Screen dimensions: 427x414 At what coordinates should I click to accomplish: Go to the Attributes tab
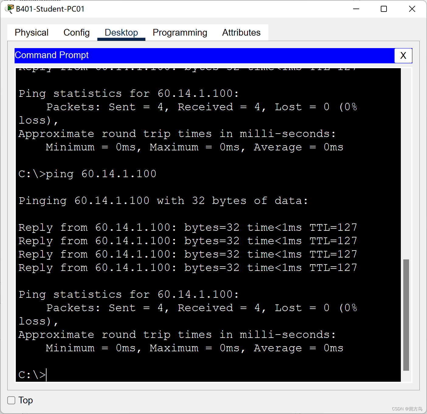tap(241, 33)
